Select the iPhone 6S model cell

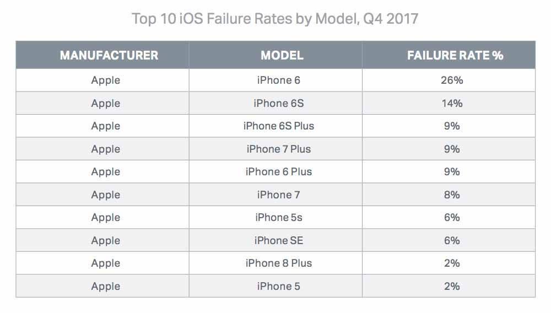279,103
